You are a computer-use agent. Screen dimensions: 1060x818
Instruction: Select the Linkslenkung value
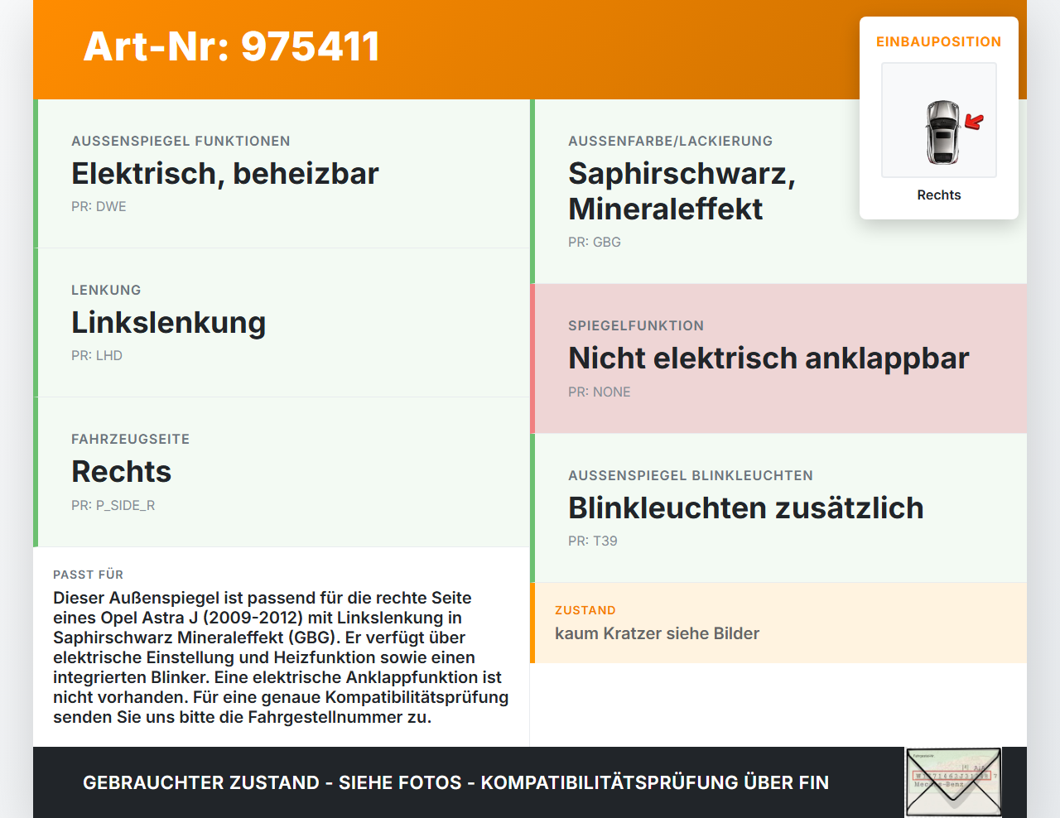click(x=168, y=323)
